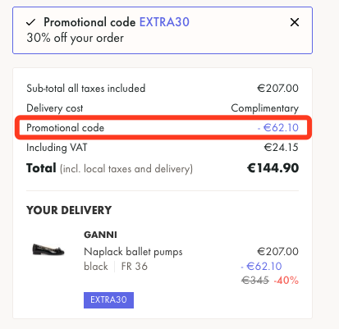Image resolution: width=339 pixels, height=329 pixels.
Task: Click the red -40% discount label
Action: tap(286, 281)
